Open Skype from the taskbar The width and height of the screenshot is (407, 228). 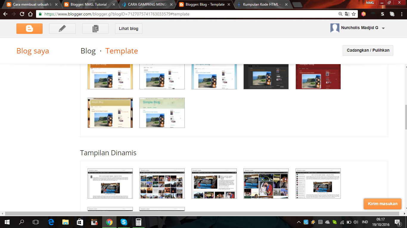coord(124,222)
